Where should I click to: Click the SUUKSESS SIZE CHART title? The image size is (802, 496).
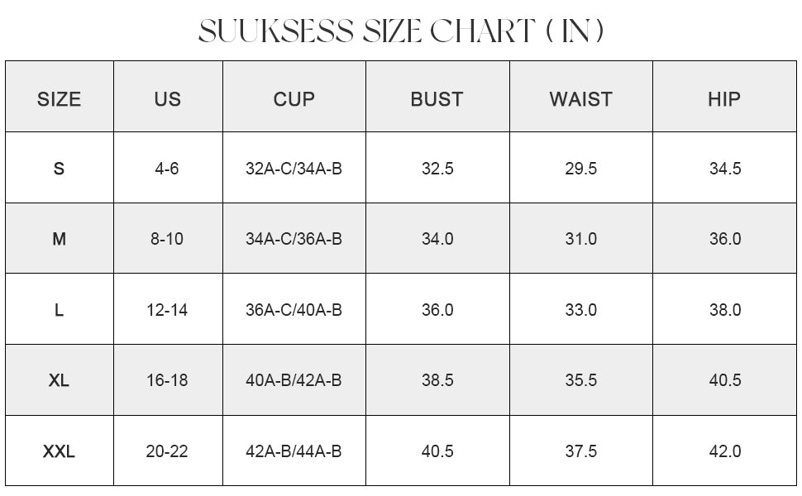[401, 31]
